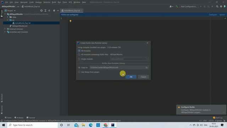This screenshot has height=128, width=227.
Task: Expand the .idea folder
Action: point(7,17)
